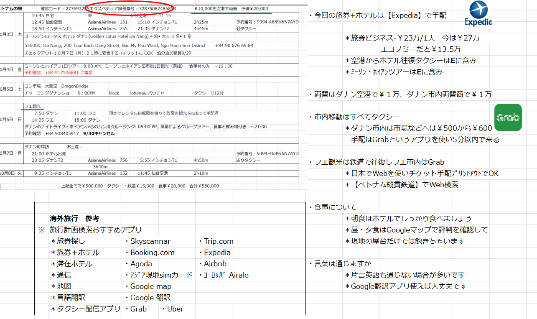Select the '手配はGrabというアプリを使い' line
537x319 pixels.
425,140
